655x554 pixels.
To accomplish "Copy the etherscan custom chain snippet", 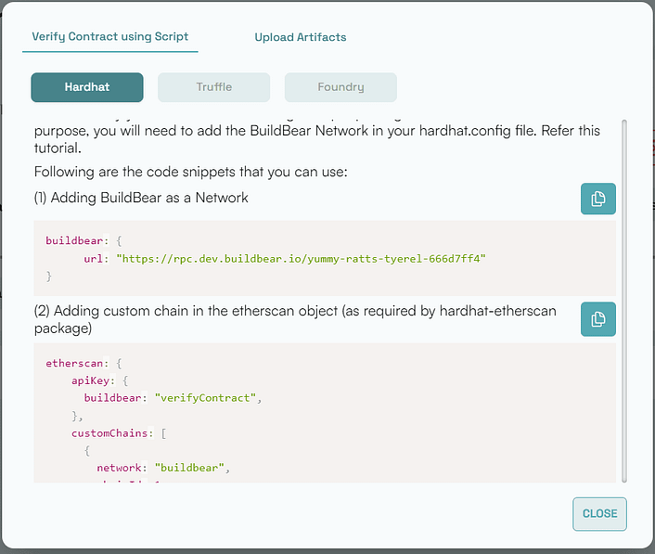I will (597, 319).
